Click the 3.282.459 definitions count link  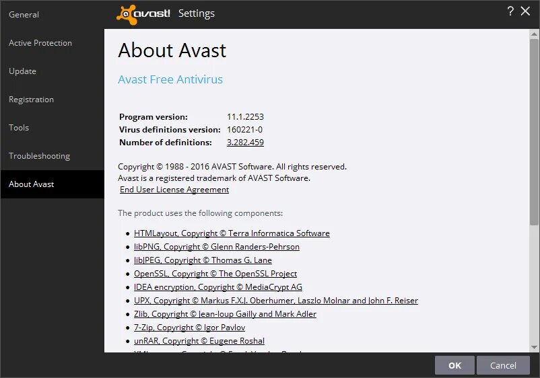point(245,142)
